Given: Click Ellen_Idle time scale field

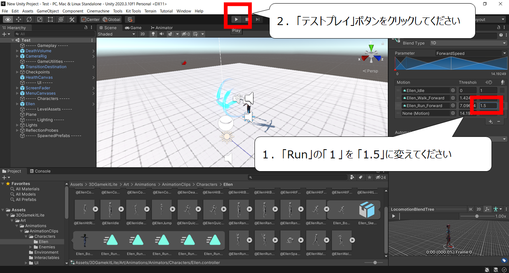Looking at the screenshot, I should click(x=488, y=91).
